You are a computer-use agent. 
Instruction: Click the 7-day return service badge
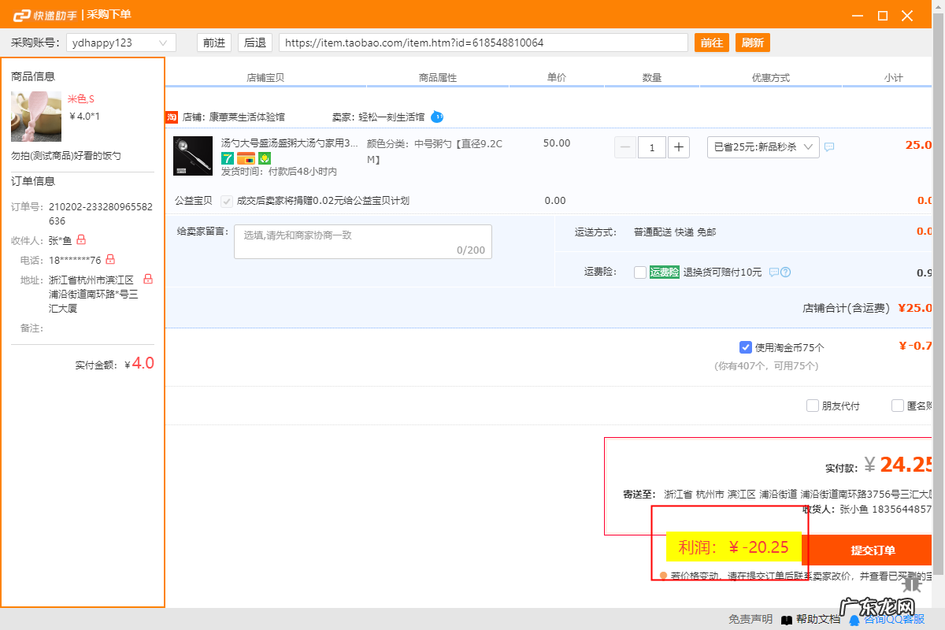pos(228,159)
